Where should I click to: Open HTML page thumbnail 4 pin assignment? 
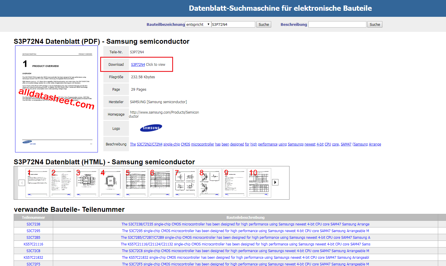[x=111, y=183]
